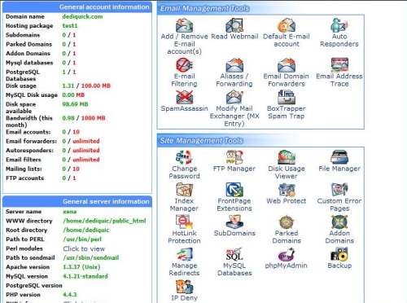Click the General server information header

tap(106, 201)
